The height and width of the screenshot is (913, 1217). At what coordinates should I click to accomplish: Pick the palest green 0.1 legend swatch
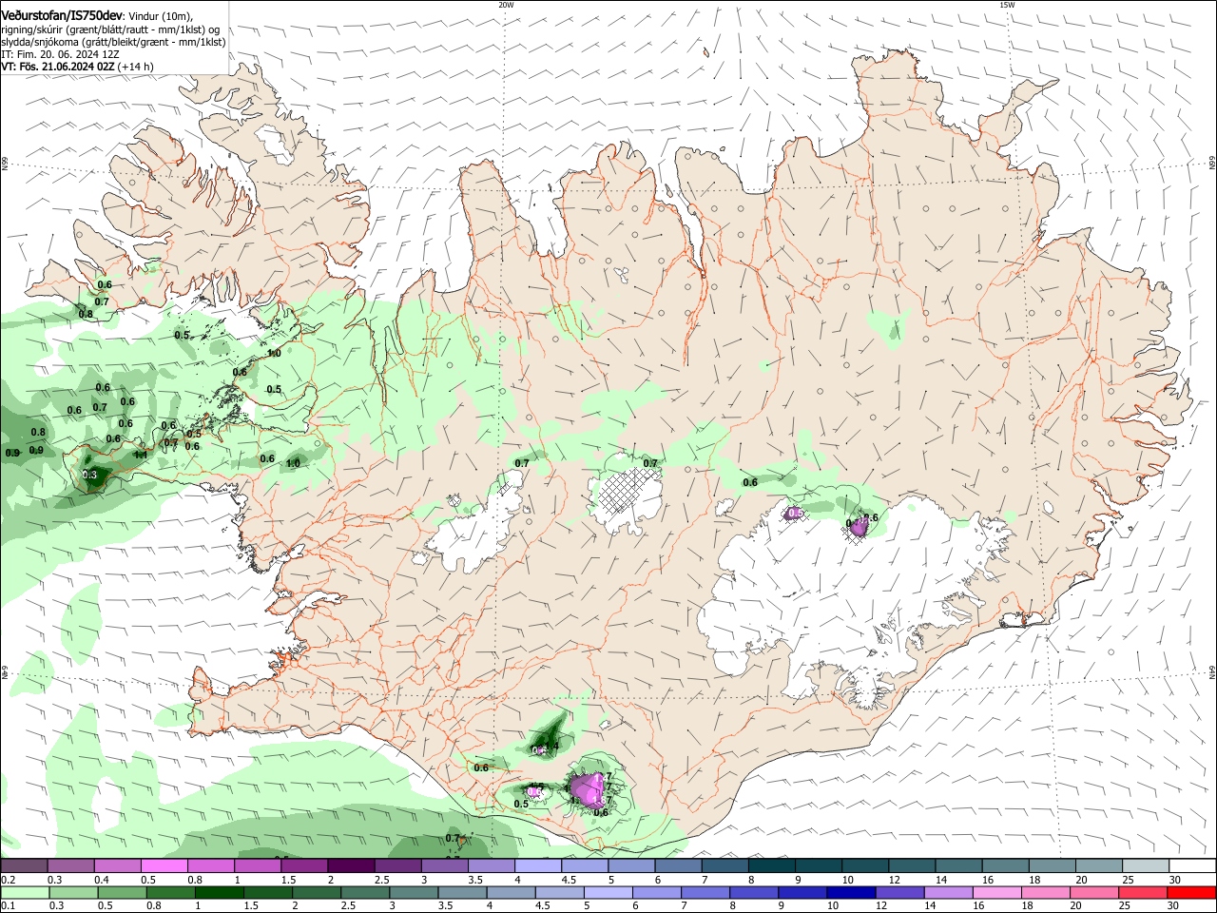pos(24,892)
